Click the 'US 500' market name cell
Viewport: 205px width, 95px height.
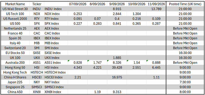(x=15, y=23)
